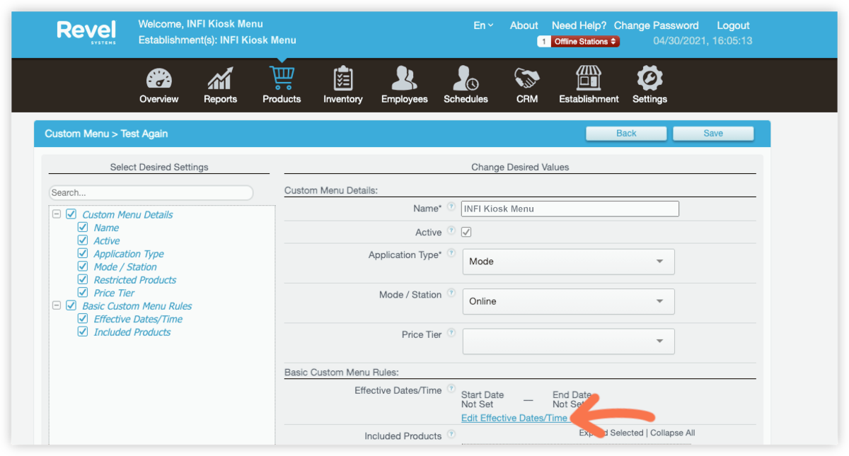Click the Back button

[x=626, y=133]
